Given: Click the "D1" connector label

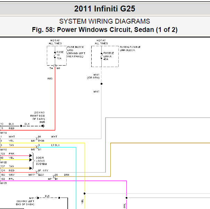Looking at the screenshot, I should pos(40,149).
